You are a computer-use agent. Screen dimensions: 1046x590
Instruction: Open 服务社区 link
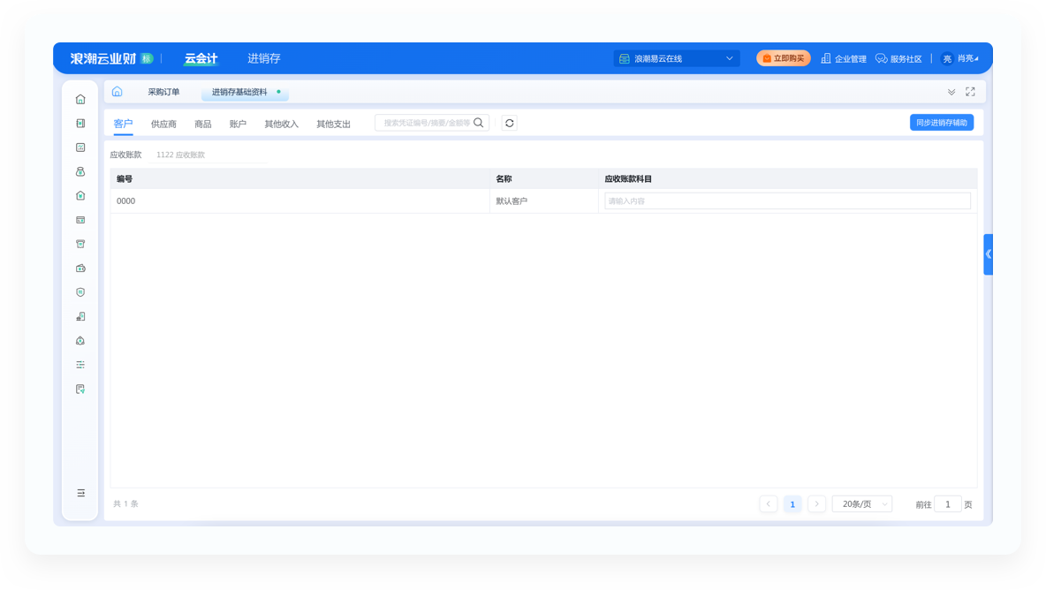pos(906,58)
